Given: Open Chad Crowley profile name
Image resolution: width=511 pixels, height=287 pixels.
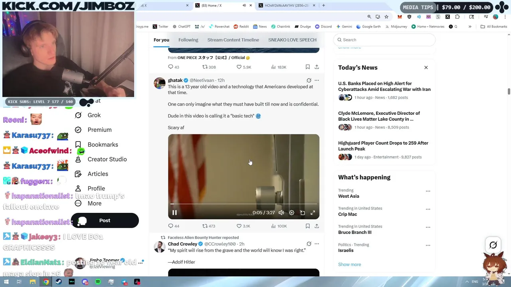Looking at the screenshot, I should (182, 244).
